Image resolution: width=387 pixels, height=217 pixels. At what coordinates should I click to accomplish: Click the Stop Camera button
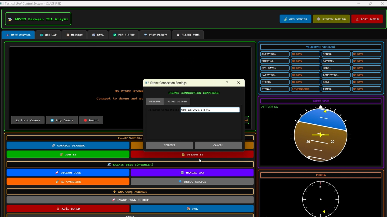(62, 120)
